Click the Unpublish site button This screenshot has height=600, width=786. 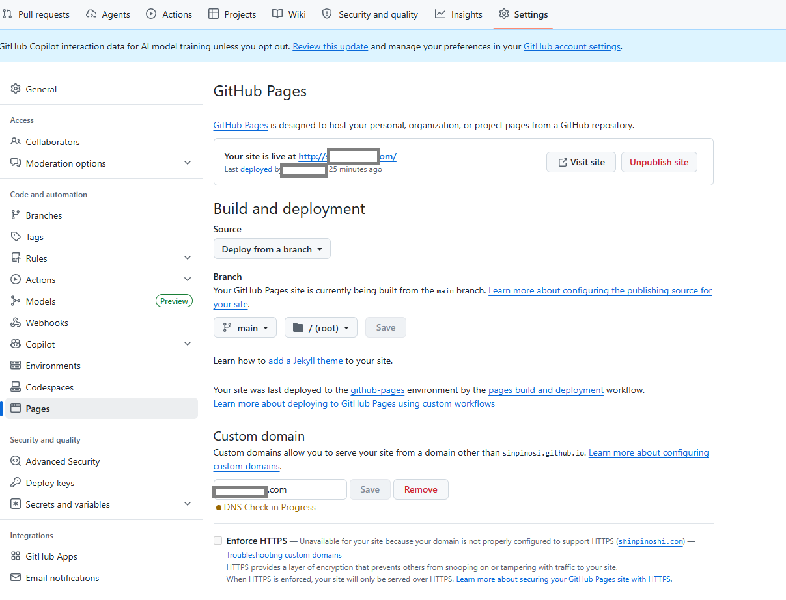click(659, 162)
